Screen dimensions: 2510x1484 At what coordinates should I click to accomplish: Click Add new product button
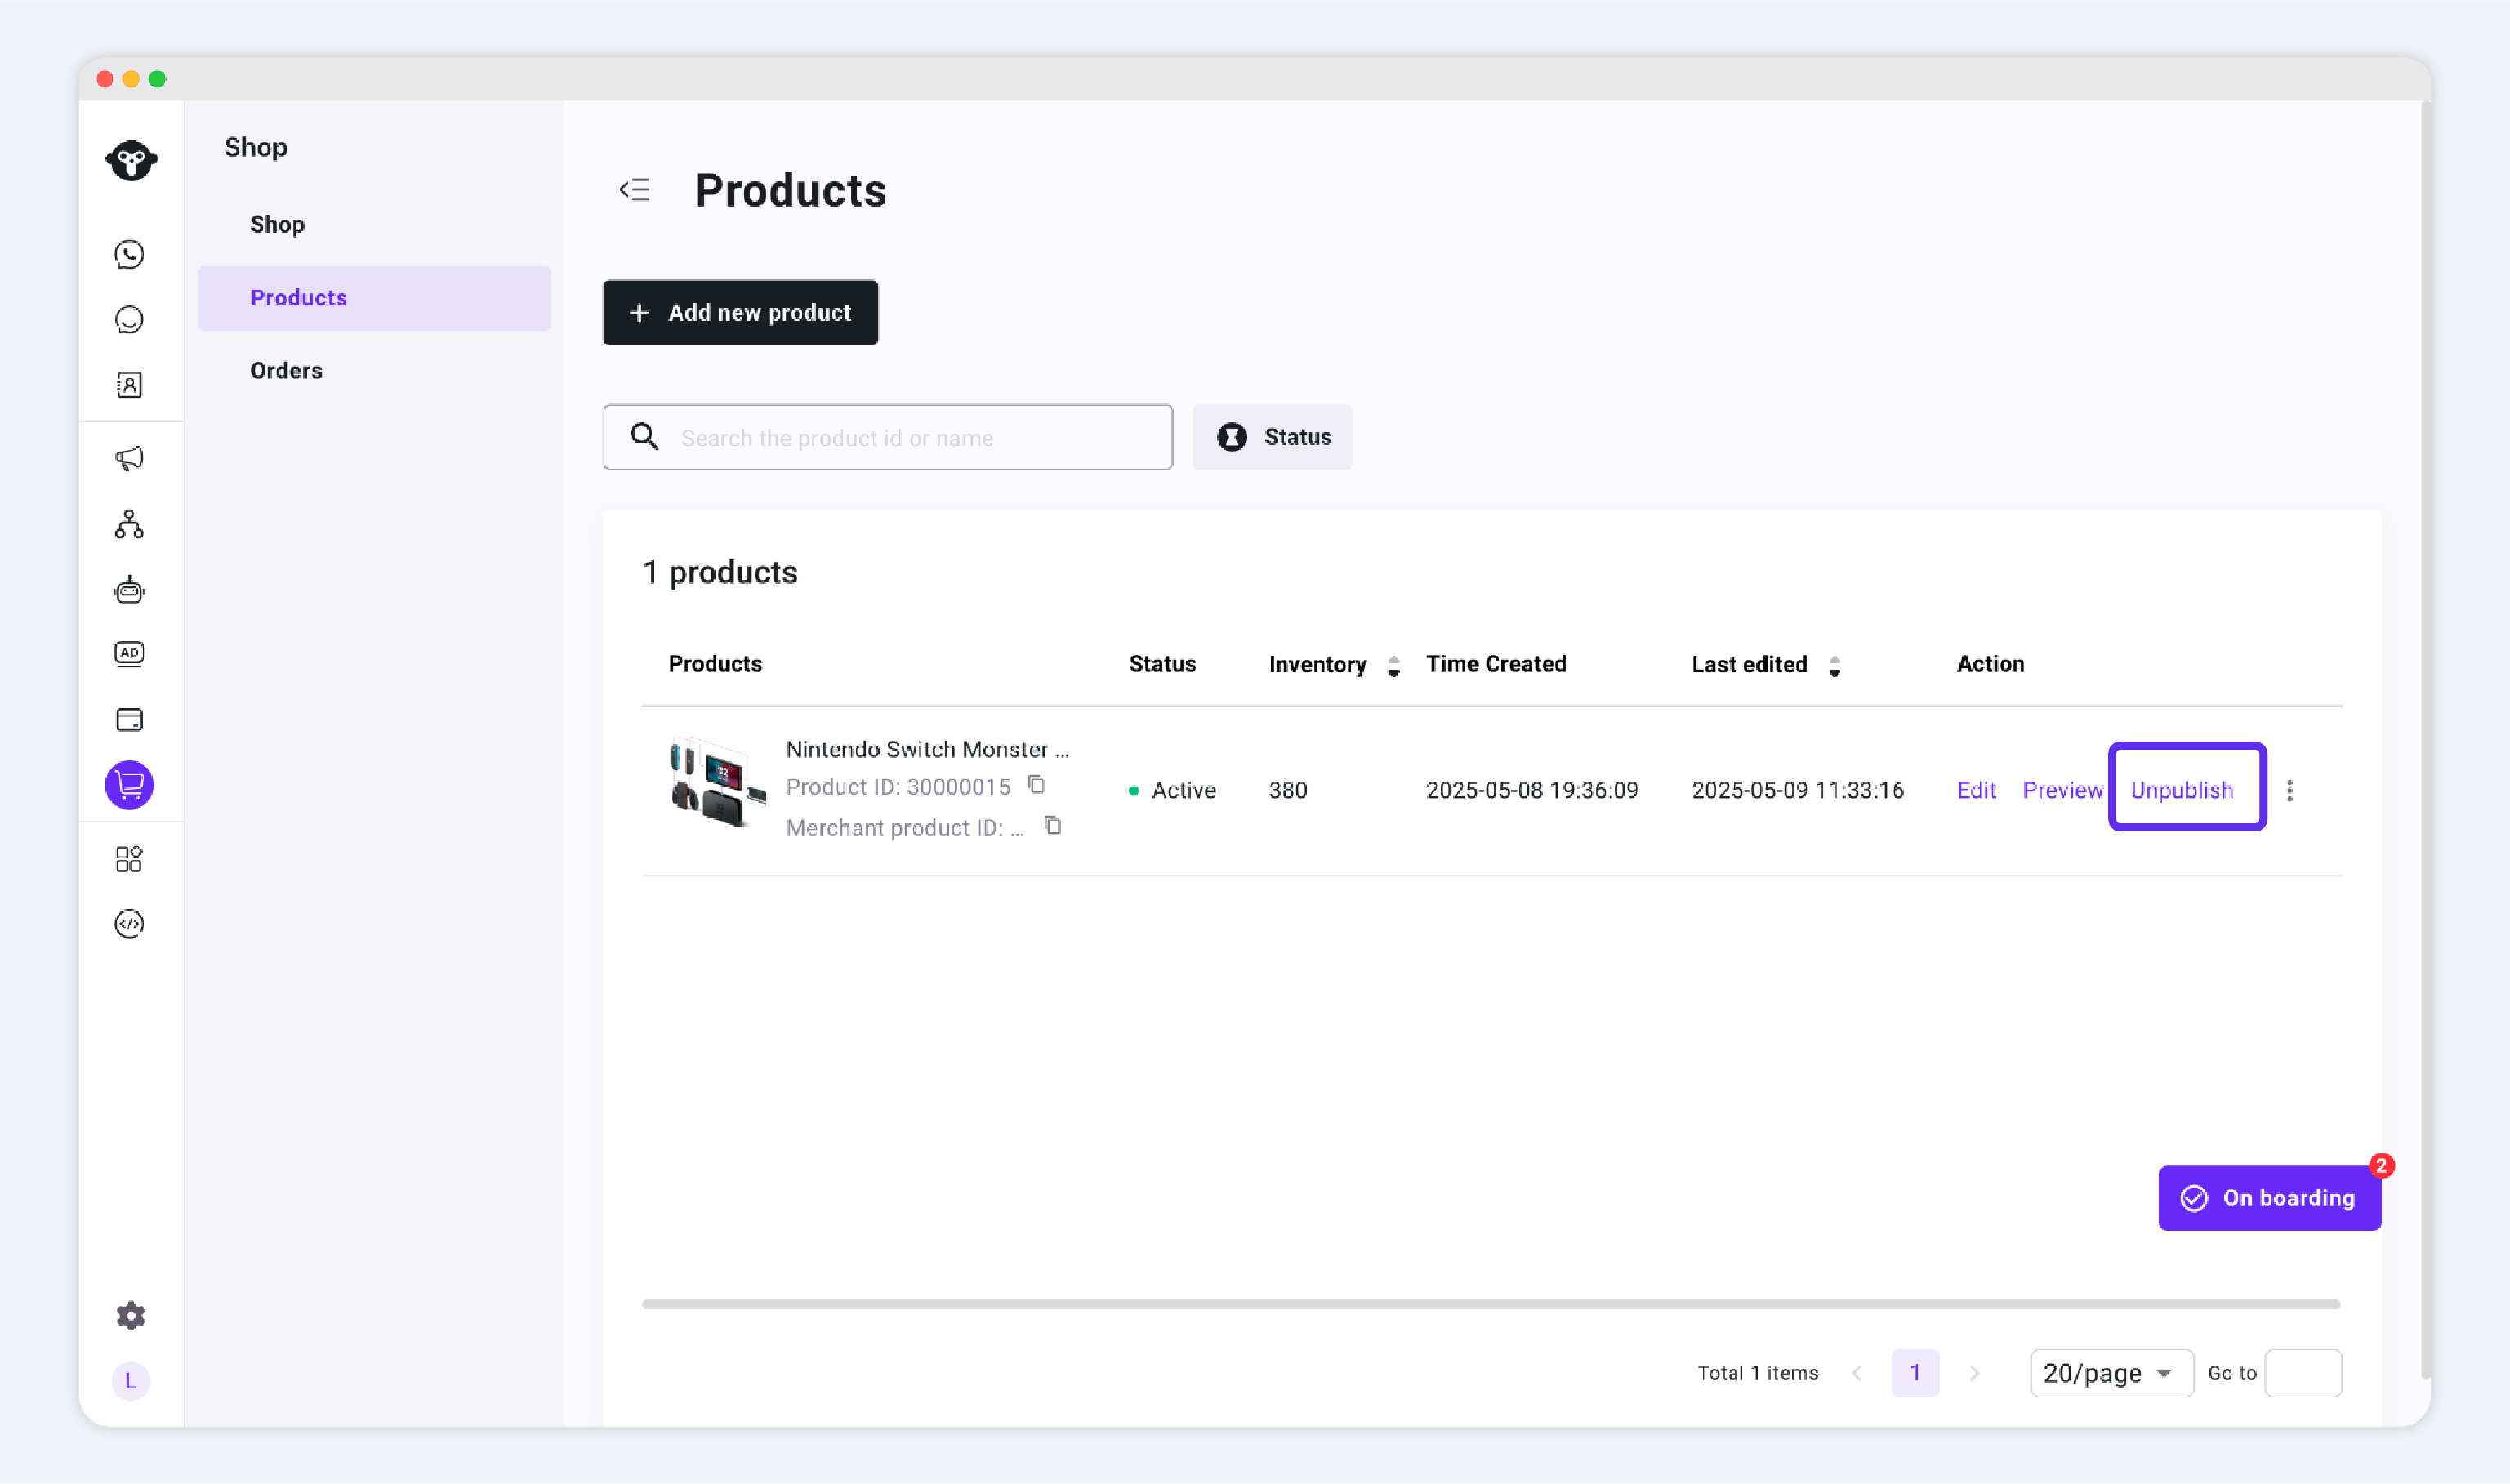pyautogui.click(x=740, y=313)
